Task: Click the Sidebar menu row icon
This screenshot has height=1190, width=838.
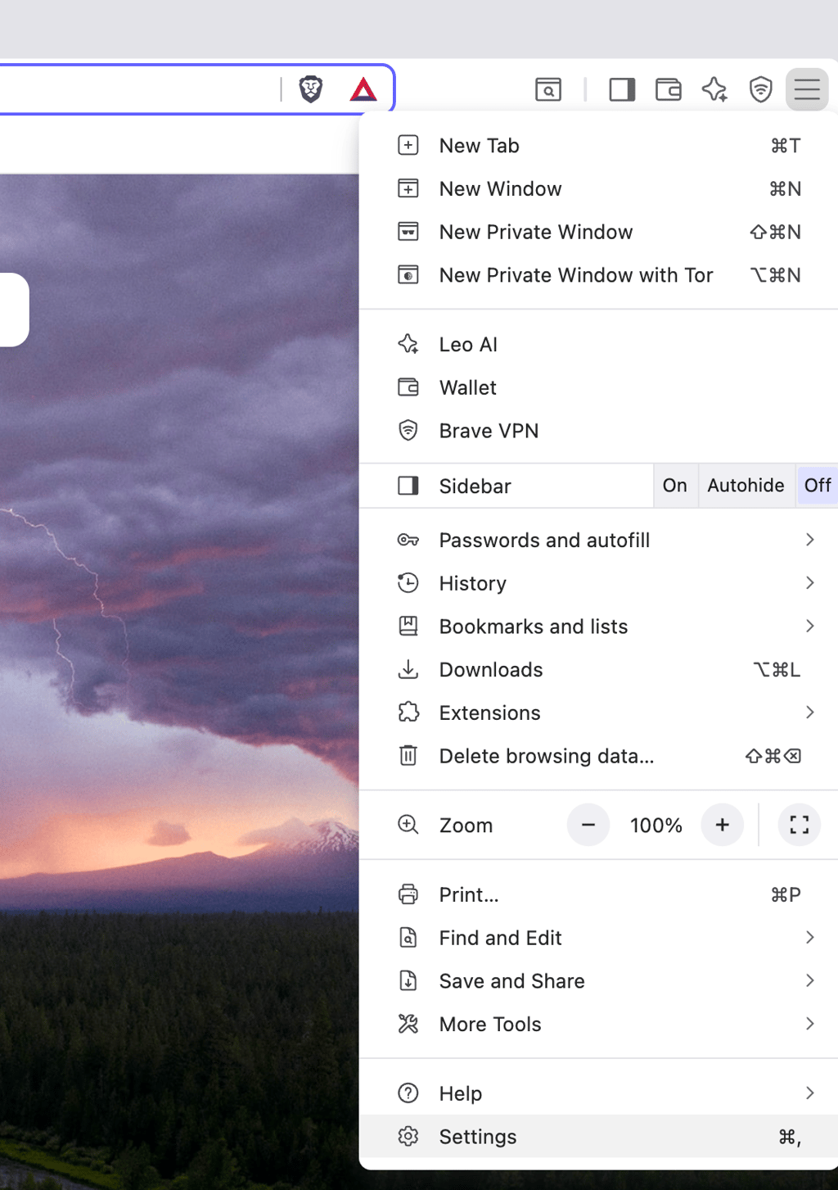Action: pyautogui.click(x=408, y=486)
